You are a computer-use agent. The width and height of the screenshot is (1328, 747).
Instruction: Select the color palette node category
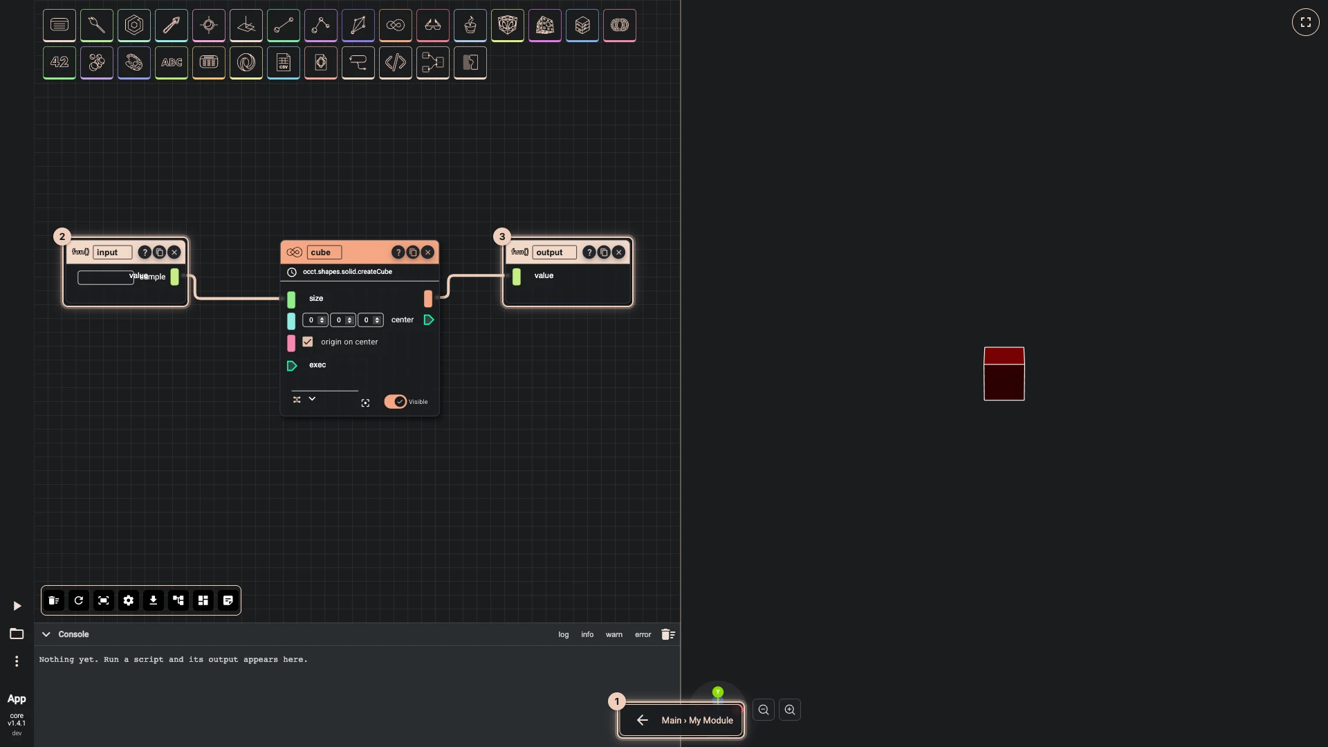(134, 63)
